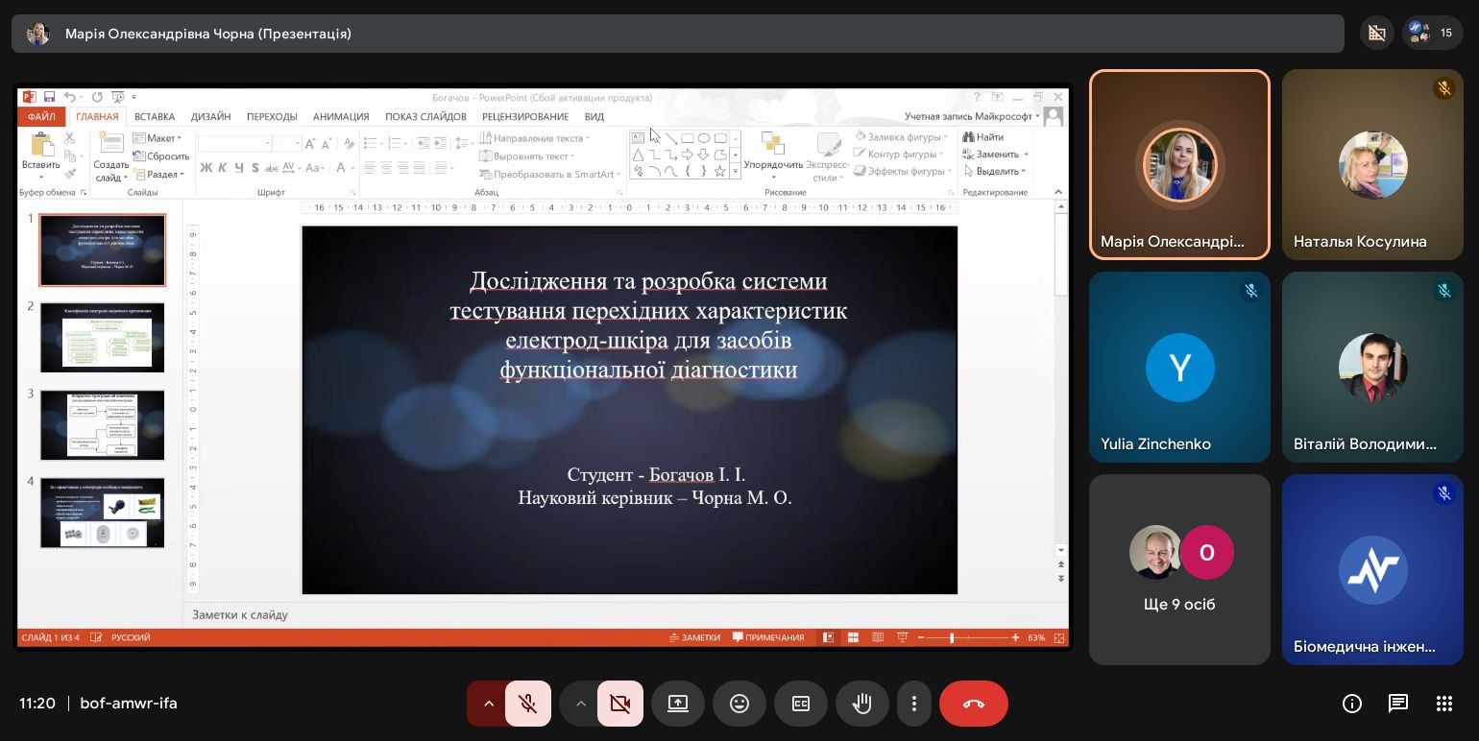Screen dimensions: 1479x741
Task: Raise your hand in the meeting
Action: pos(862,704)
